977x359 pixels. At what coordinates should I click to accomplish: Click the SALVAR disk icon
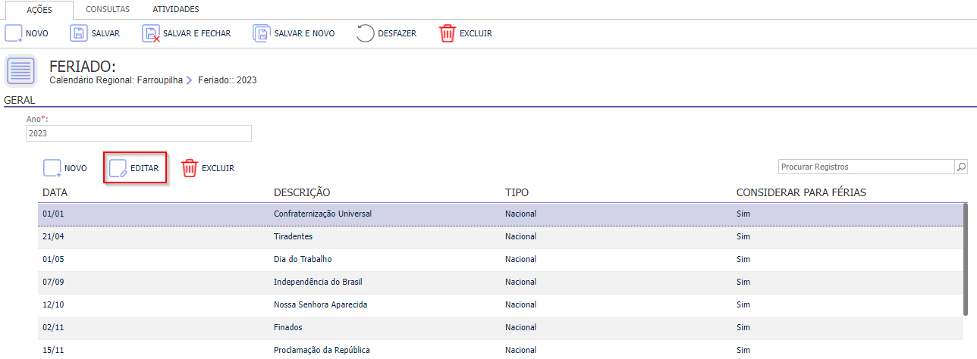coord(79,33)
